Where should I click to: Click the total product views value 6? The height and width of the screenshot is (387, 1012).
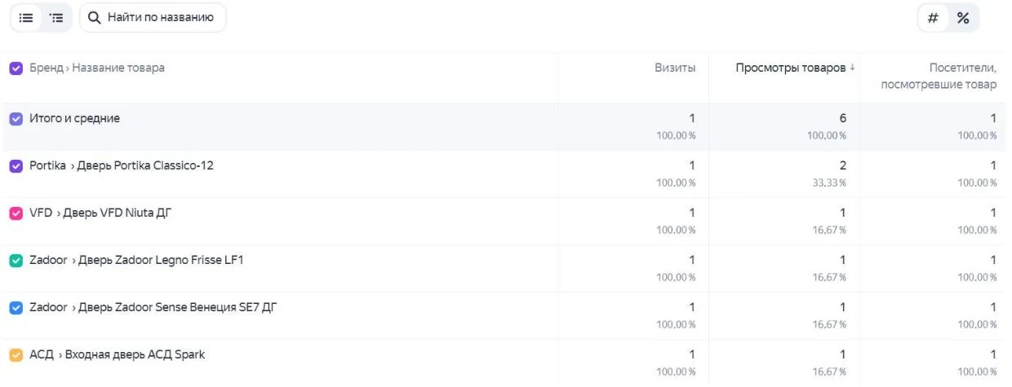coord(843,119)
